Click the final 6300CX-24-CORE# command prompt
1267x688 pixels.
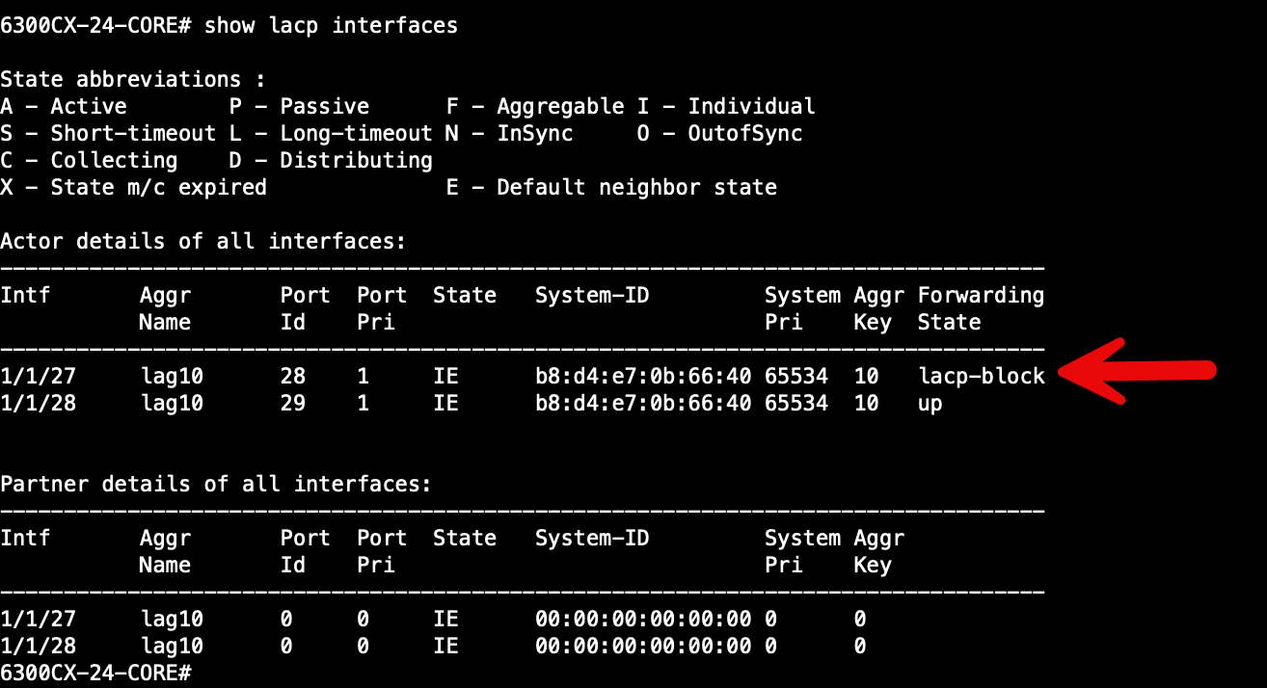tap(95, 673)
